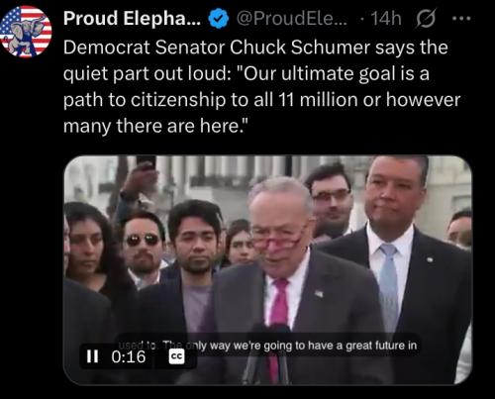This screenshot has width=495, height=399.
Task: Click the man wearing sunglasses in video
Action: coord(144,246)
